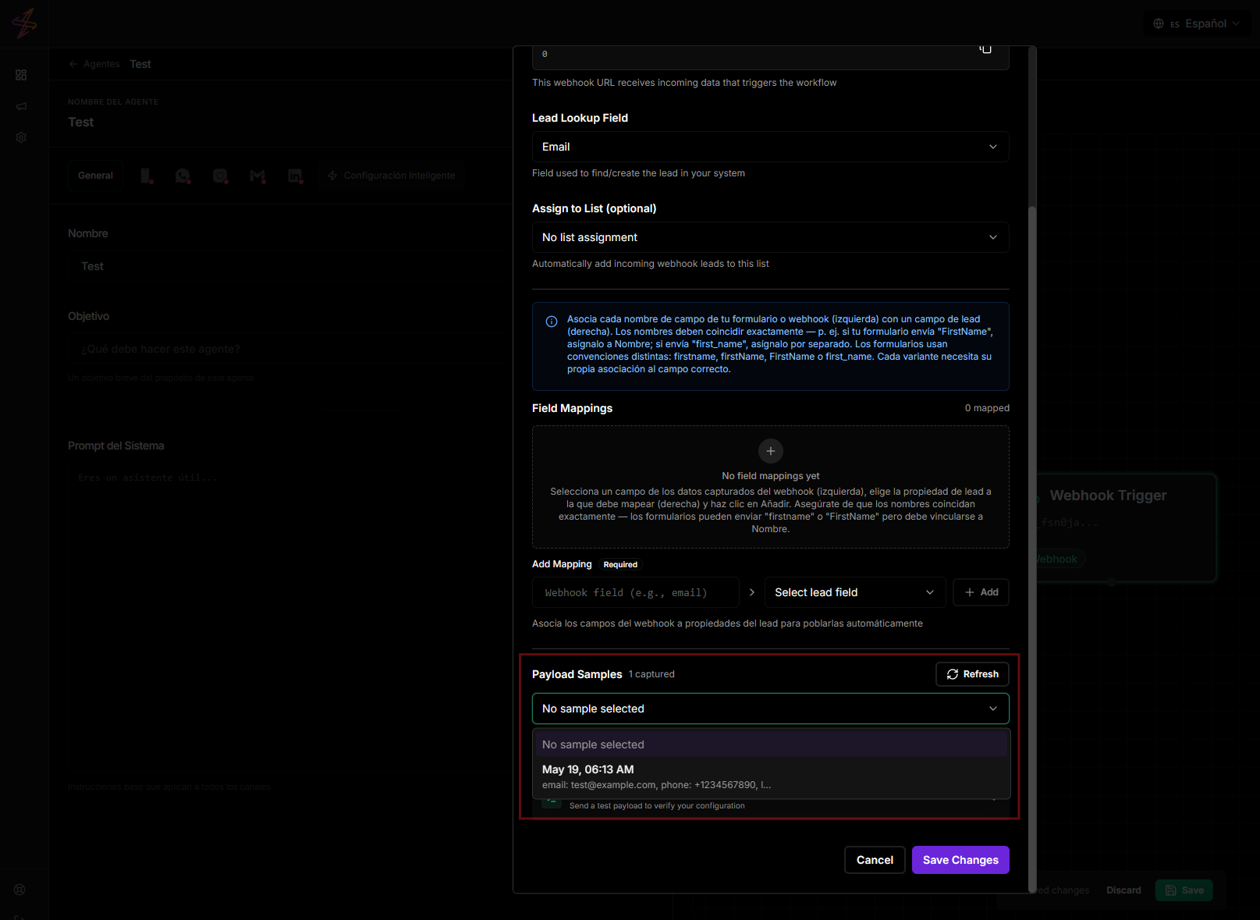Click the Cancel button
The height and width of the screenshot is (920, 1260).
[x=875, y=860]
